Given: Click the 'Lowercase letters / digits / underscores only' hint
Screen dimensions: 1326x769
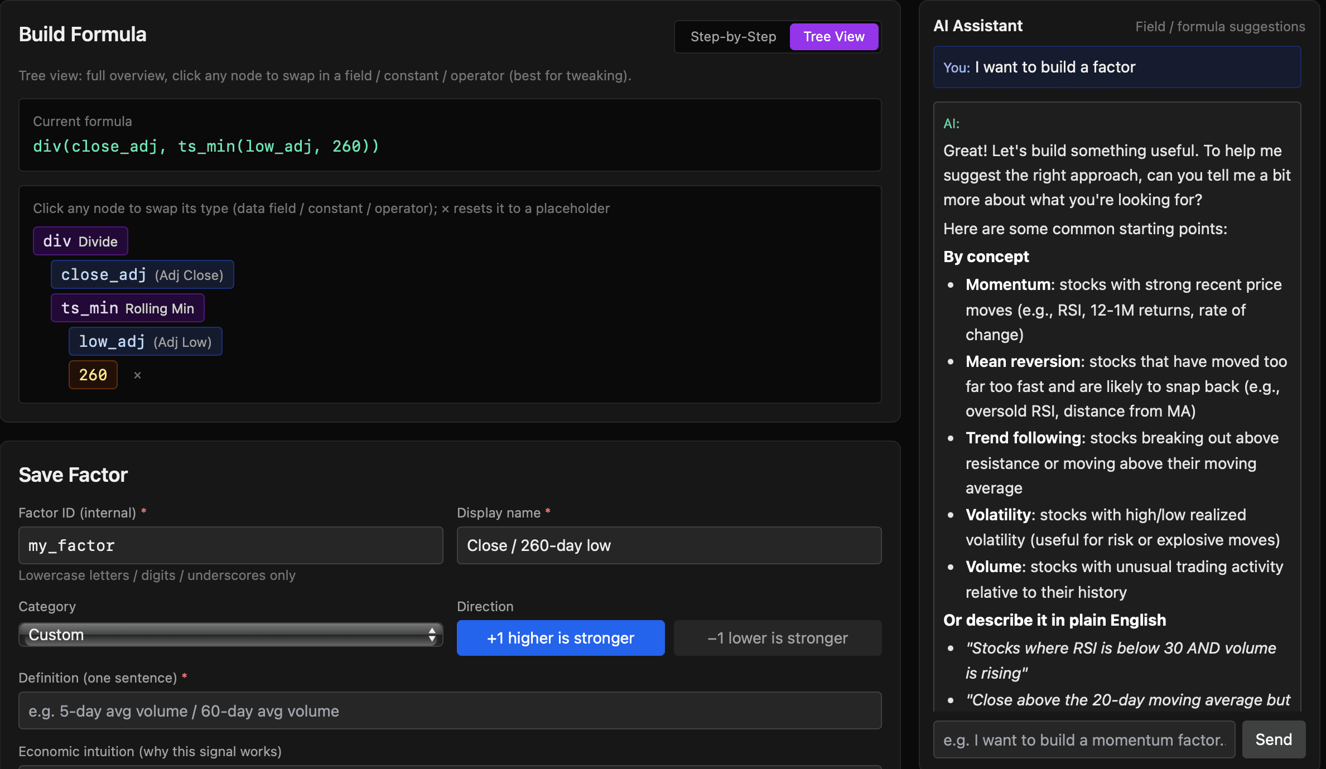Looking at the screenshot, I should click(157, 575).
